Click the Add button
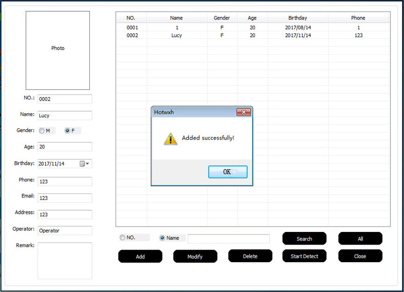 (140, 257)
